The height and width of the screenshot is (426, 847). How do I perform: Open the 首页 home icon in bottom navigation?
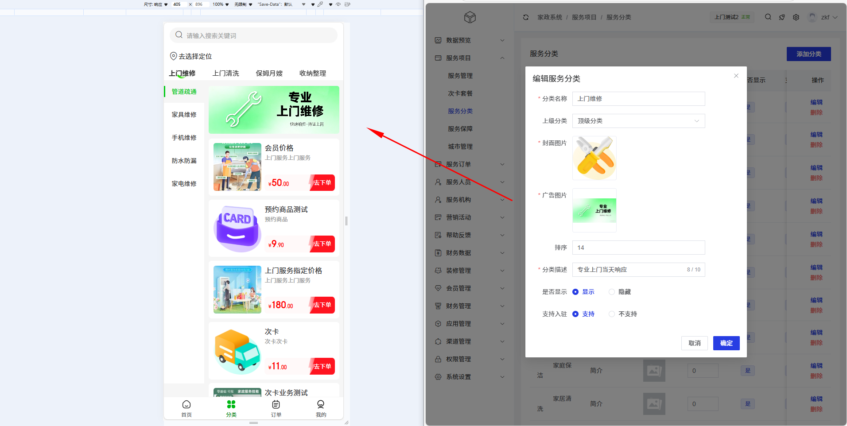186,405
